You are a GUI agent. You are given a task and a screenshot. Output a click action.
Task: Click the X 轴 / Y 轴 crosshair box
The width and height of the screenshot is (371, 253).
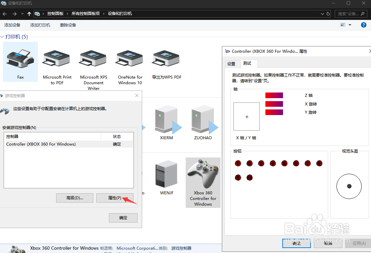pyautogui.click(x=246, y=116)
